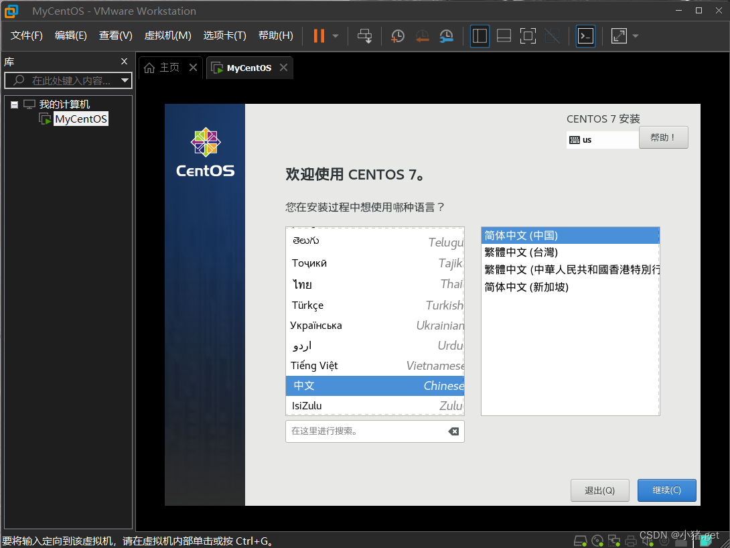730x548 pixels.
Task: Select Thai in the language list
Action: point(375,284)
